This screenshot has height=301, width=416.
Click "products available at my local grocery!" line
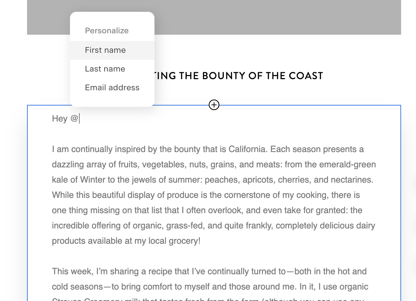click(x=126, y=241)
